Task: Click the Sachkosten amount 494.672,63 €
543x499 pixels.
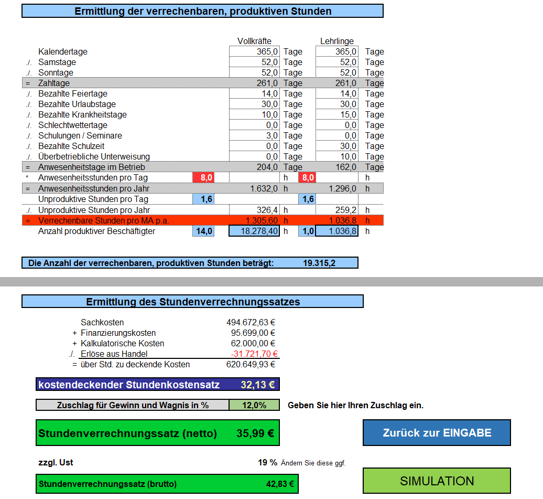Action: pos(251,322)
